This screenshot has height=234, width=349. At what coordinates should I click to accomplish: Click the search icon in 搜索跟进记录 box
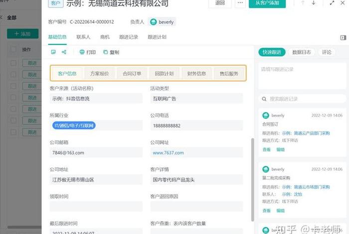[264, 99]
